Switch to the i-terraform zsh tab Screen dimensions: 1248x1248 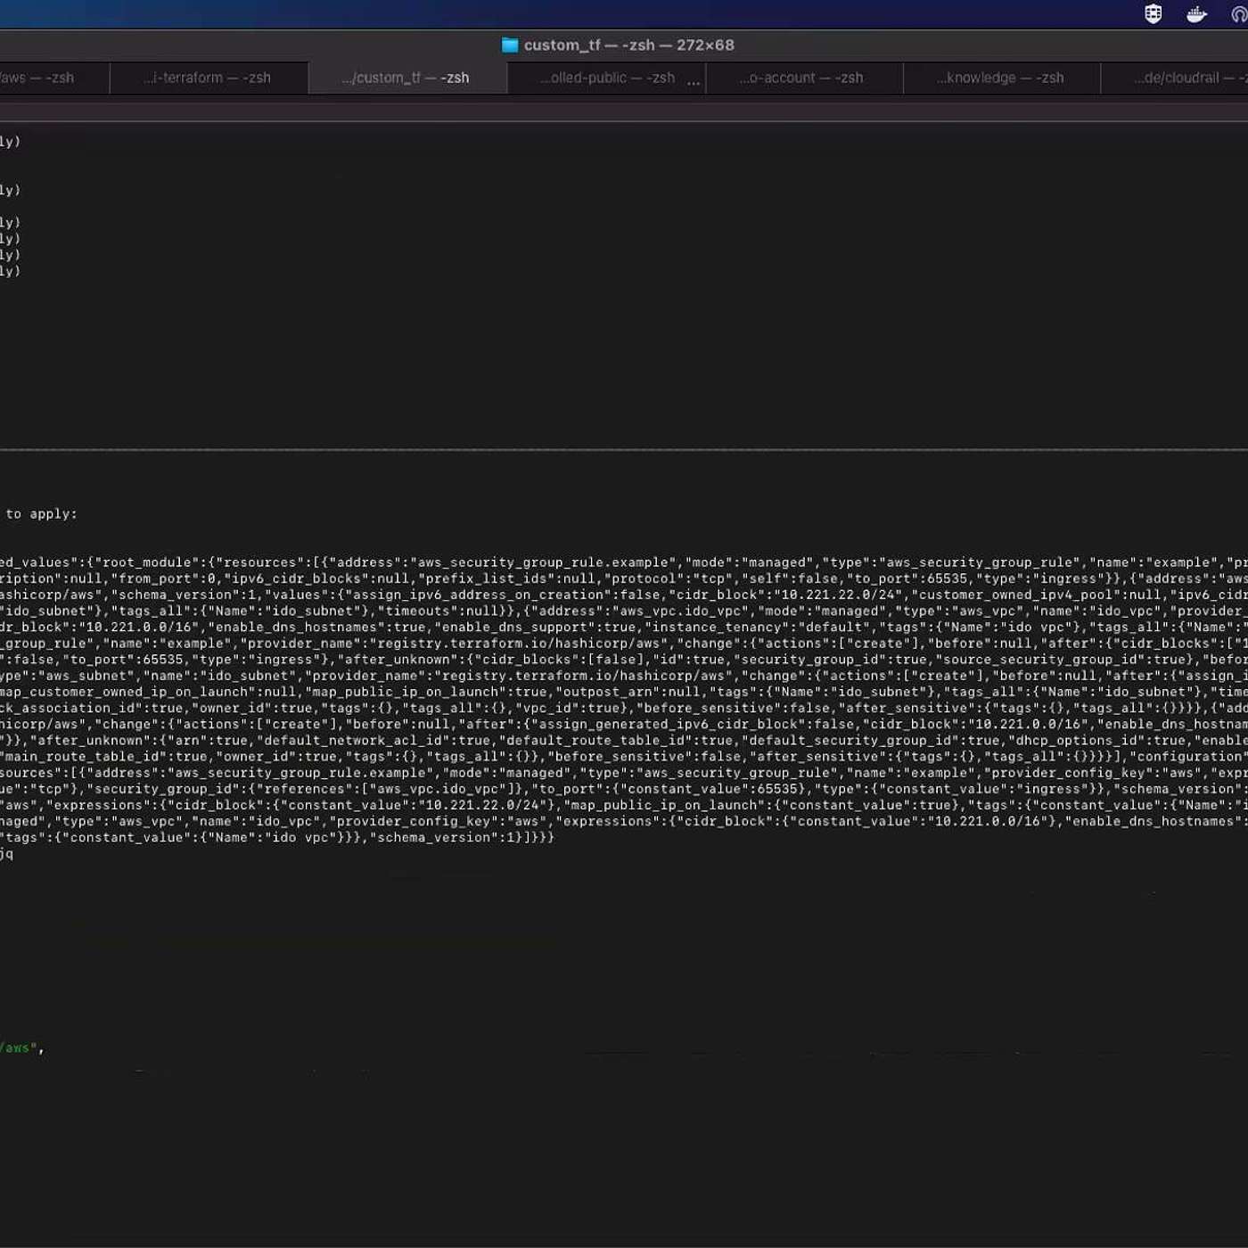click(x=208, y=78)
